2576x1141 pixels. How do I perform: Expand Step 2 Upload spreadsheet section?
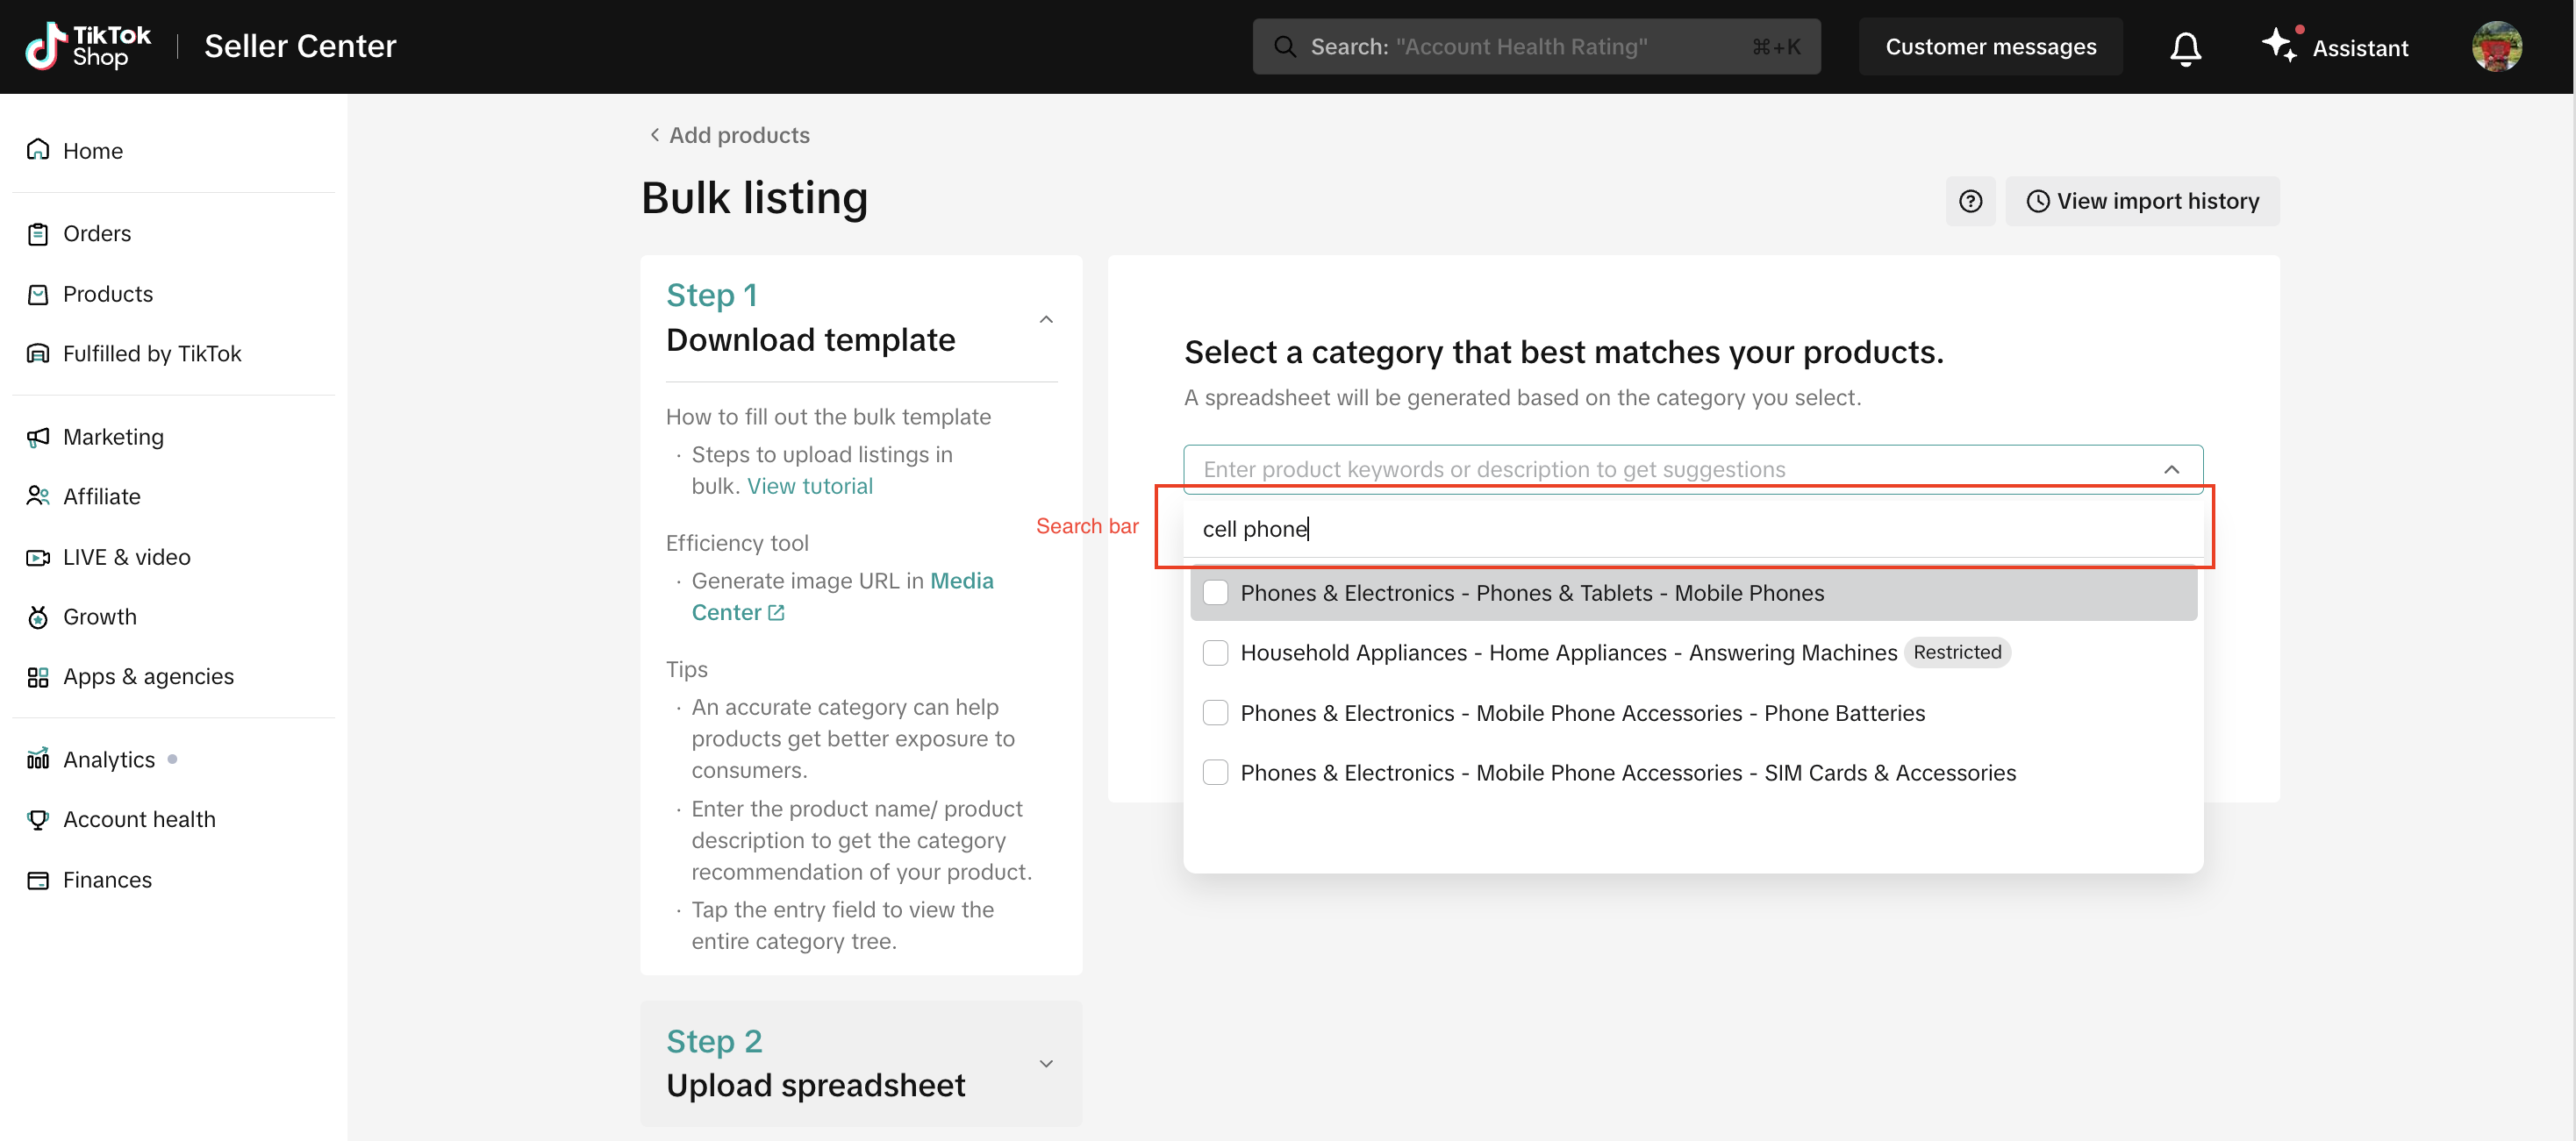click(x=1046, y=1063)
